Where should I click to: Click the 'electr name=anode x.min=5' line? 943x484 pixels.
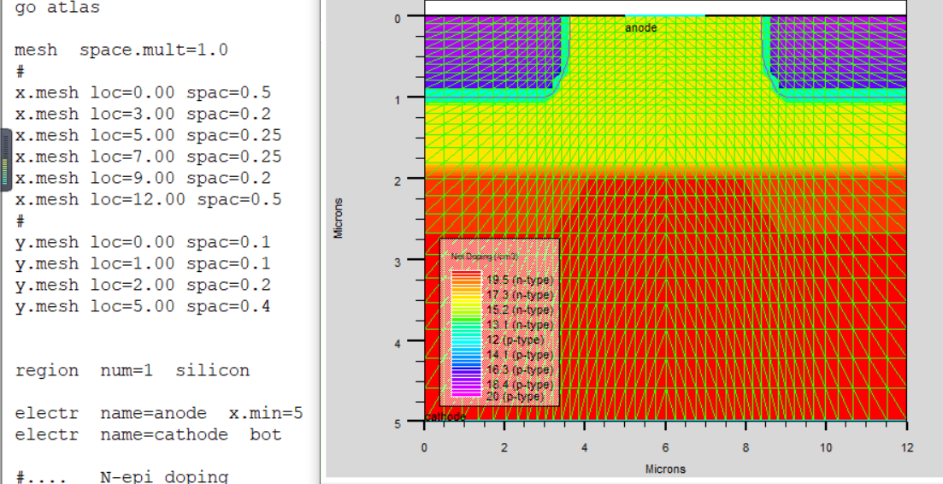tap(159, 414)
